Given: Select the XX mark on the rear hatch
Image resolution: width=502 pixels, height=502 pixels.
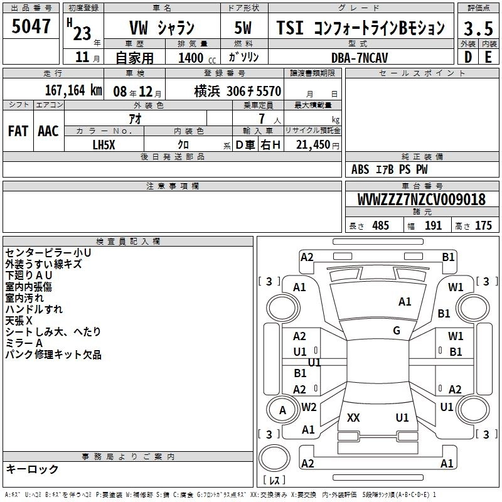Looking at the screenshot, I should click(353, 417).
